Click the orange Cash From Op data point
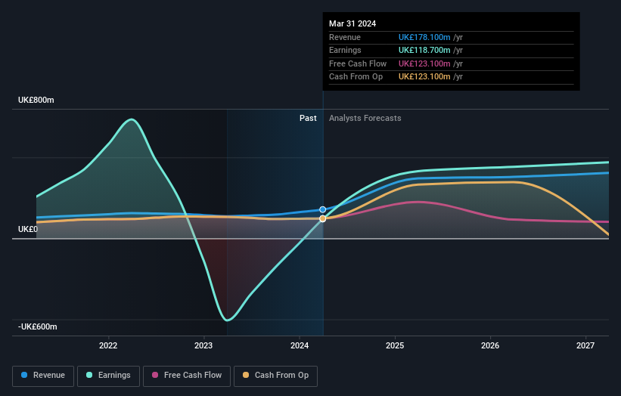Screen dimensions: 621x396 point(323,218)
